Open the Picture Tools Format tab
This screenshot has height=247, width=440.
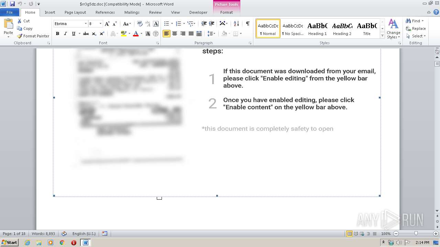227,12
